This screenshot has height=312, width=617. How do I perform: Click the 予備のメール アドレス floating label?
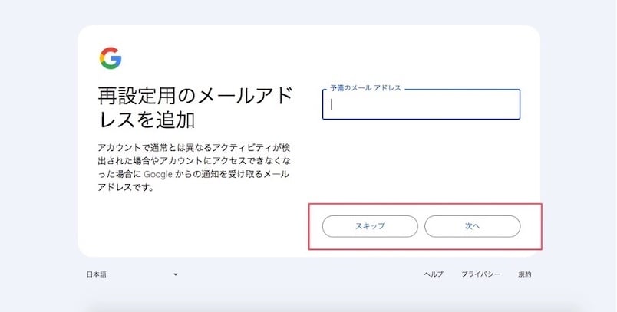click(366, 88)
